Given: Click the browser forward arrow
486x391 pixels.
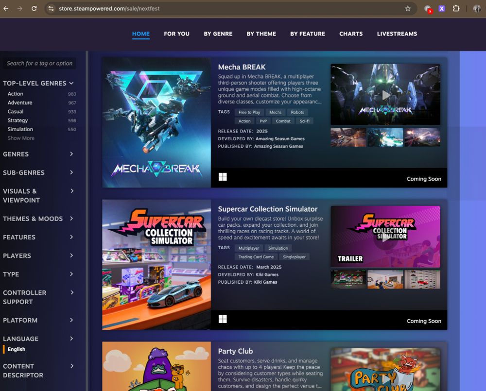Looking at the screenshot, I should pyautogui.click(x=20, y=8).
